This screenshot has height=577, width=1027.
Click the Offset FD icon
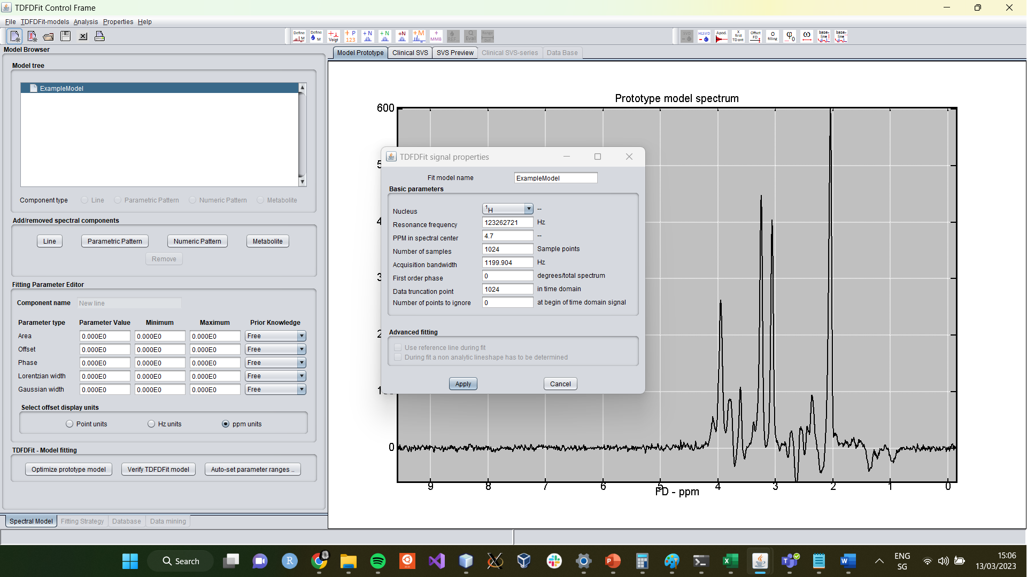point(755,36)
